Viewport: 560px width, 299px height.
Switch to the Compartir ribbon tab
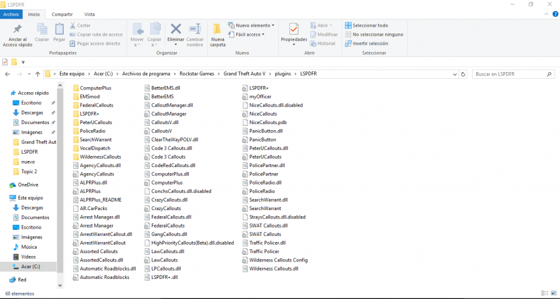pyautogui.click(x=62, y=15)
